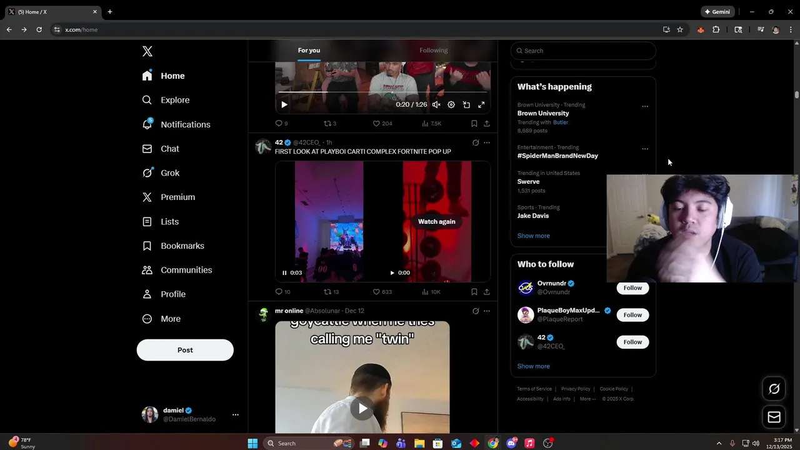Open Terms of Service link
The width and height of the screenshot is (800, 450).
534,389
